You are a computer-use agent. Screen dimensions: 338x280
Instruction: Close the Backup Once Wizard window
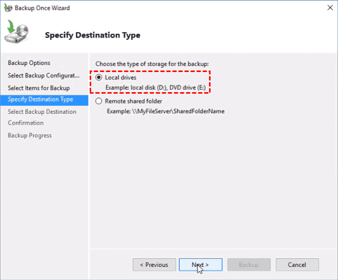[x=326, y=8]
